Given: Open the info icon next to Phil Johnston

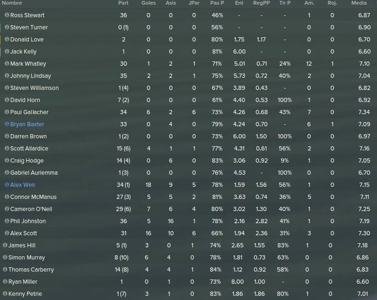Looking at the screenshot, I should coord(7,221).
